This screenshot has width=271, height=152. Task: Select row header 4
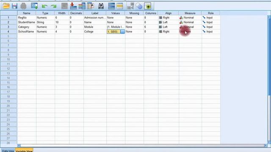click(8, 32)
